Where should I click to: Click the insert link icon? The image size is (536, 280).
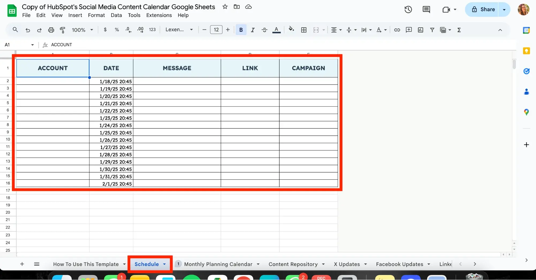click(397, 30)
